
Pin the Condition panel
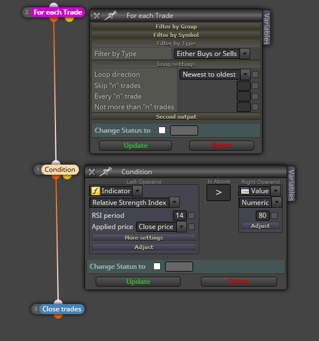coord(105,172)
